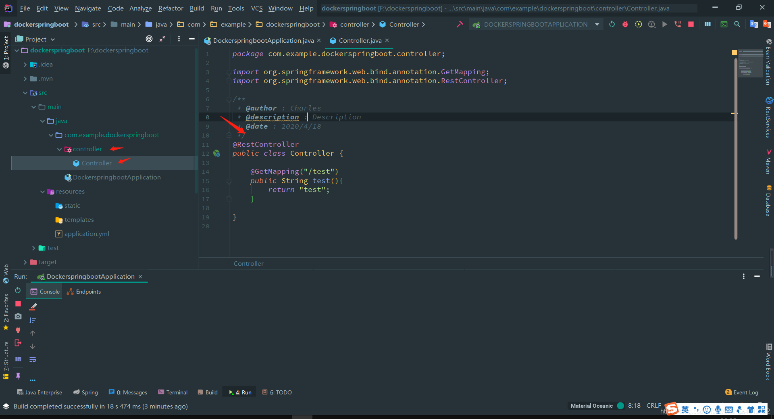The image size is (774, 419).
Task: Open Java Enterprise tool window
Action: 40,392
